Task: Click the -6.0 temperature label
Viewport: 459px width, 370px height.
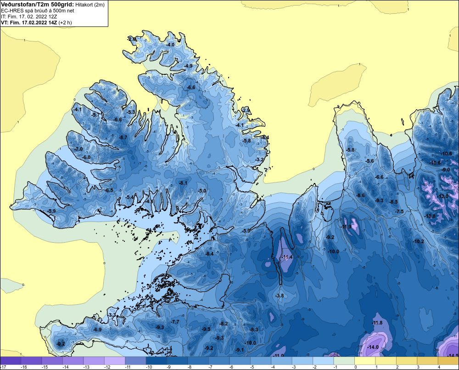Action: point(86,157)
